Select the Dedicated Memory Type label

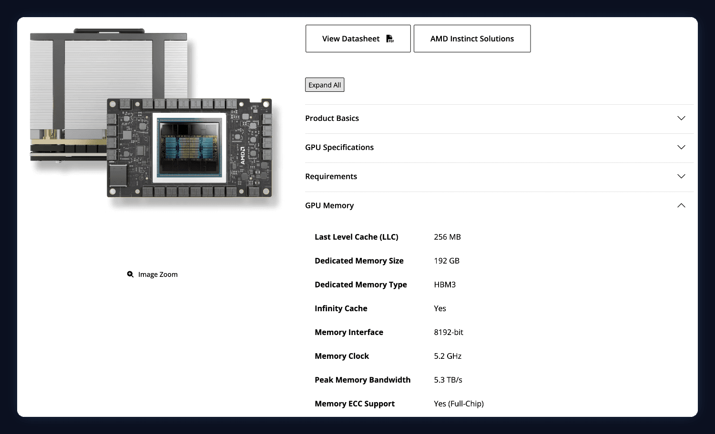coord(361,284)
